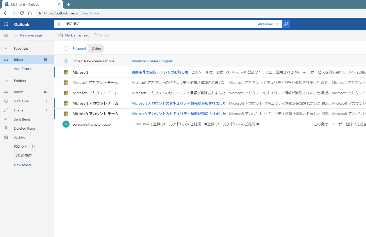Screen dimensions: 366x237
Task: Open the Windows Insider Program conversation link
Action: [x=152, y=61]
